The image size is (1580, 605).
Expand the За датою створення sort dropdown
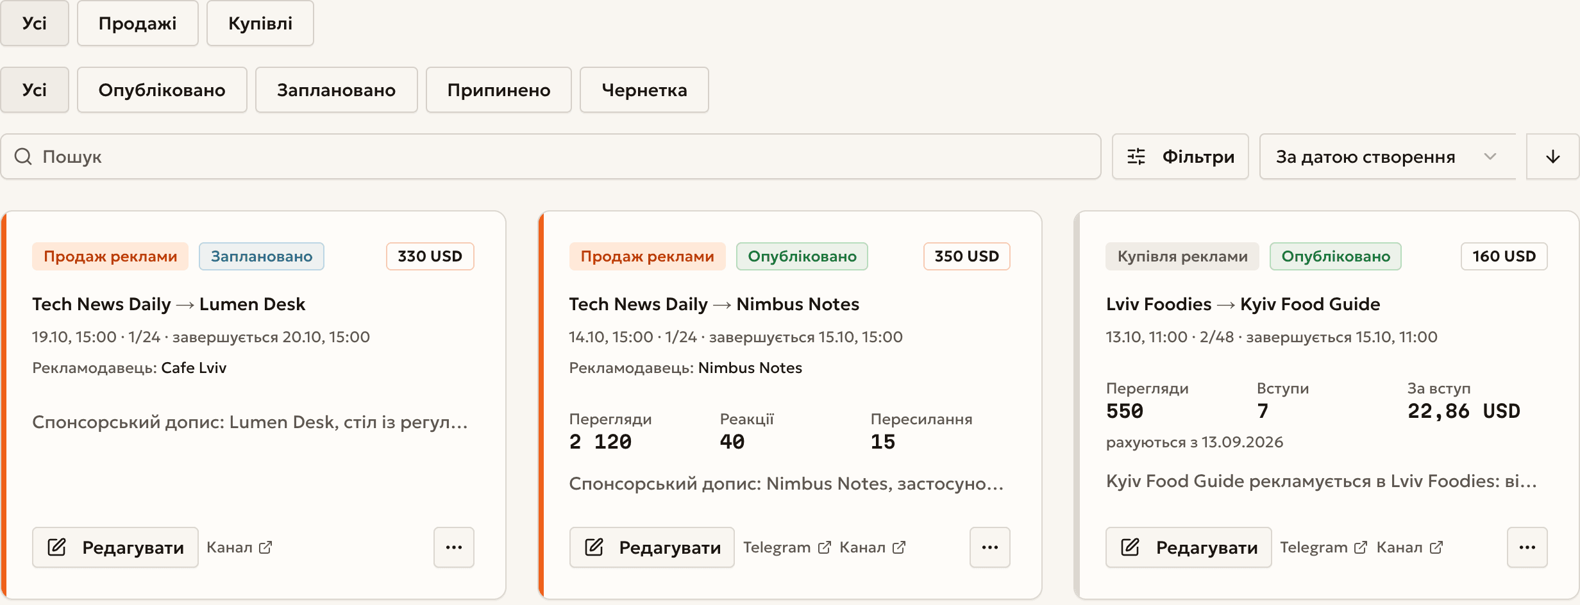(1388, 156)
